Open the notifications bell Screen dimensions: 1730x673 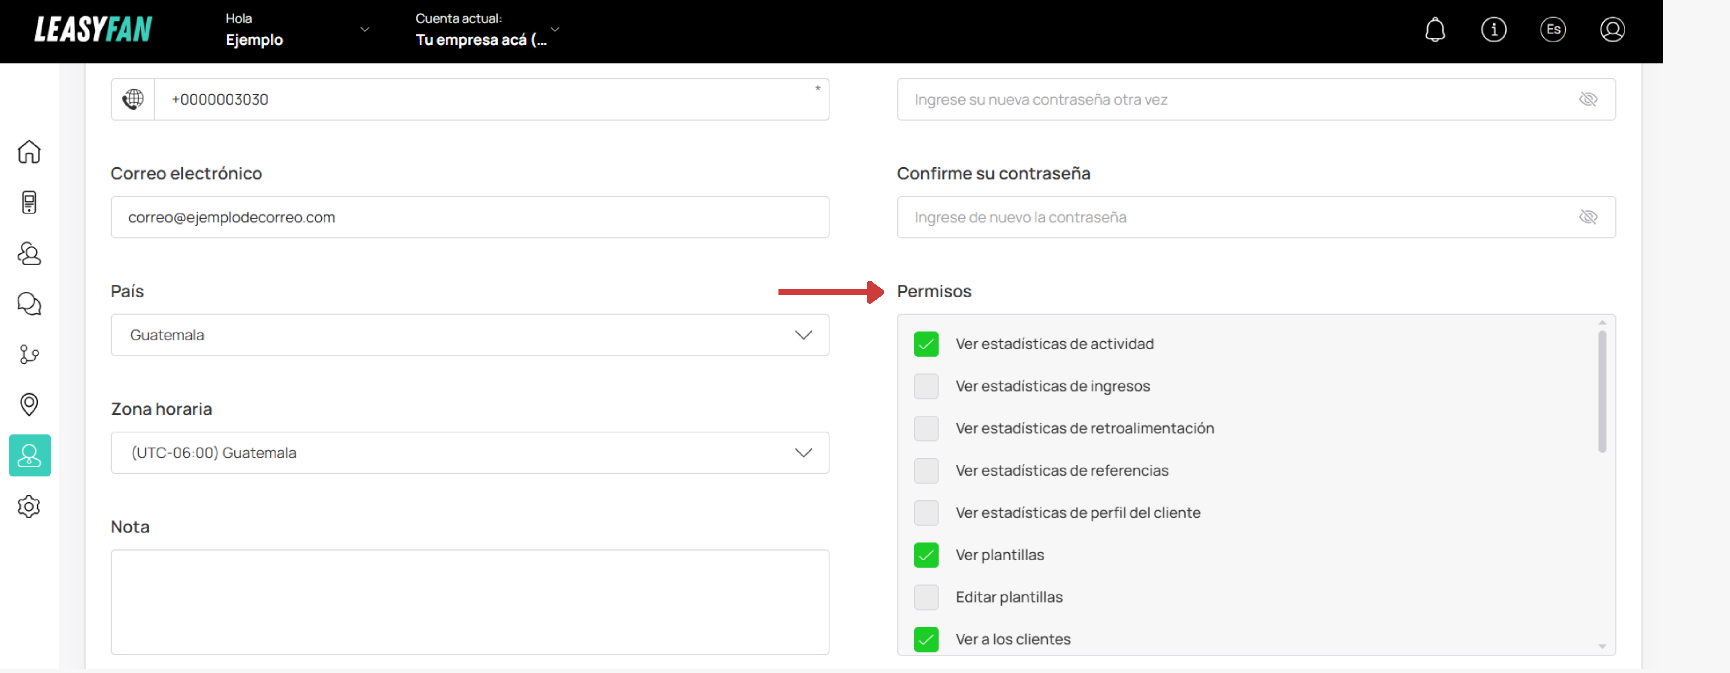1435,30
